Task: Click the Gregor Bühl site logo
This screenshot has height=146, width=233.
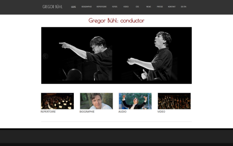Action: (x=52, y=7)
